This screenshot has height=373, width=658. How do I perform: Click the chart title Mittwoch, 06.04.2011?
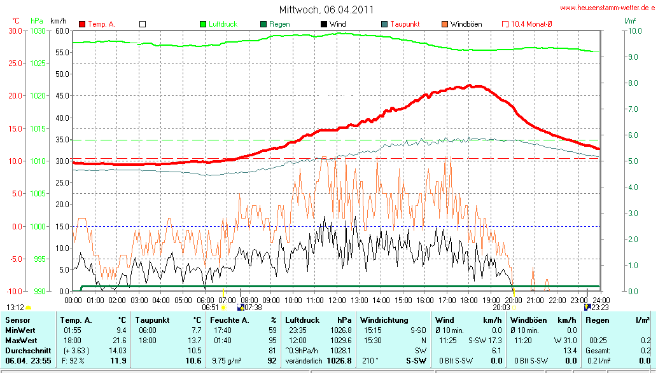point(326,10)
